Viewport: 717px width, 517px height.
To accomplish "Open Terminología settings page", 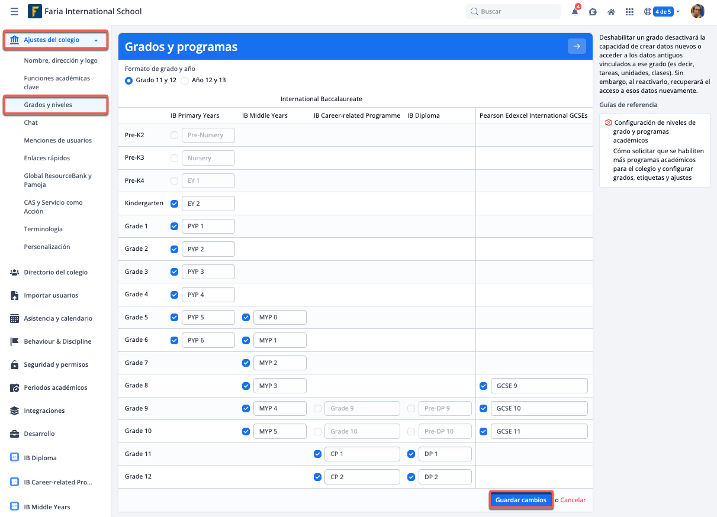I will (x=43, y=229).
